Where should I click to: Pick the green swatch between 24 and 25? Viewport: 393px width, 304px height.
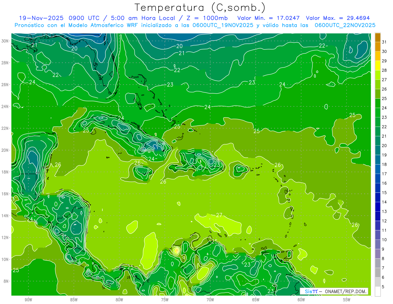[x=378, y=103]
